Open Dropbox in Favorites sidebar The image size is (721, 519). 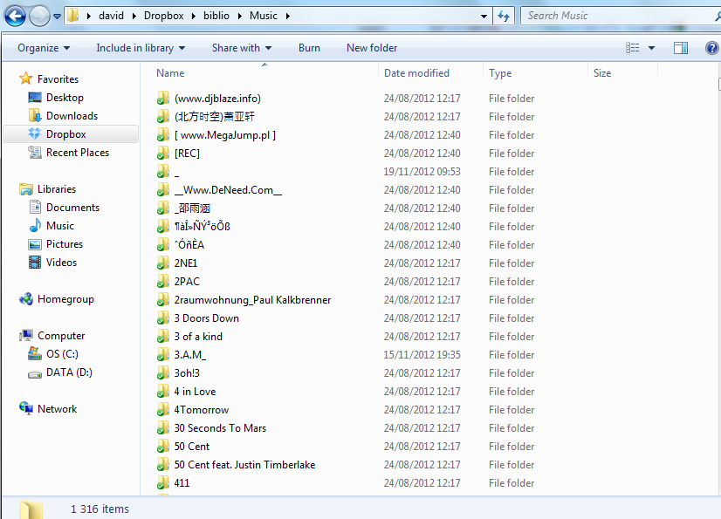pos(65,134)
